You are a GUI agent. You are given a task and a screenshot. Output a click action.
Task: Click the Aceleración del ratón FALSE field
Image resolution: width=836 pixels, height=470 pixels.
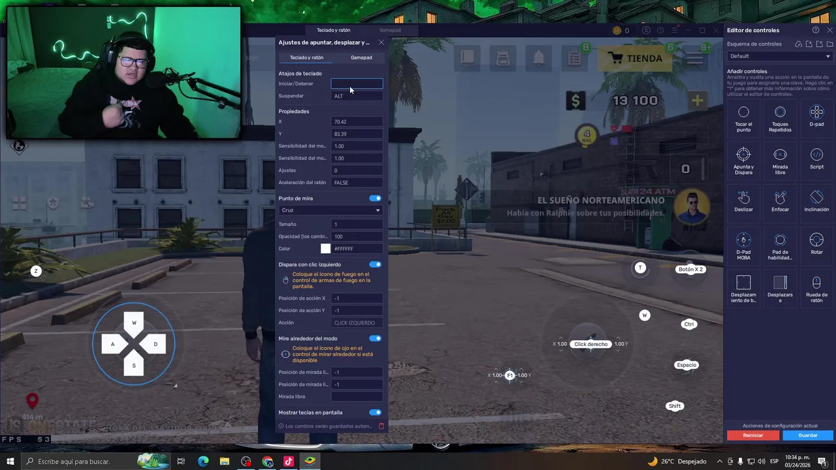coord(357,183)
